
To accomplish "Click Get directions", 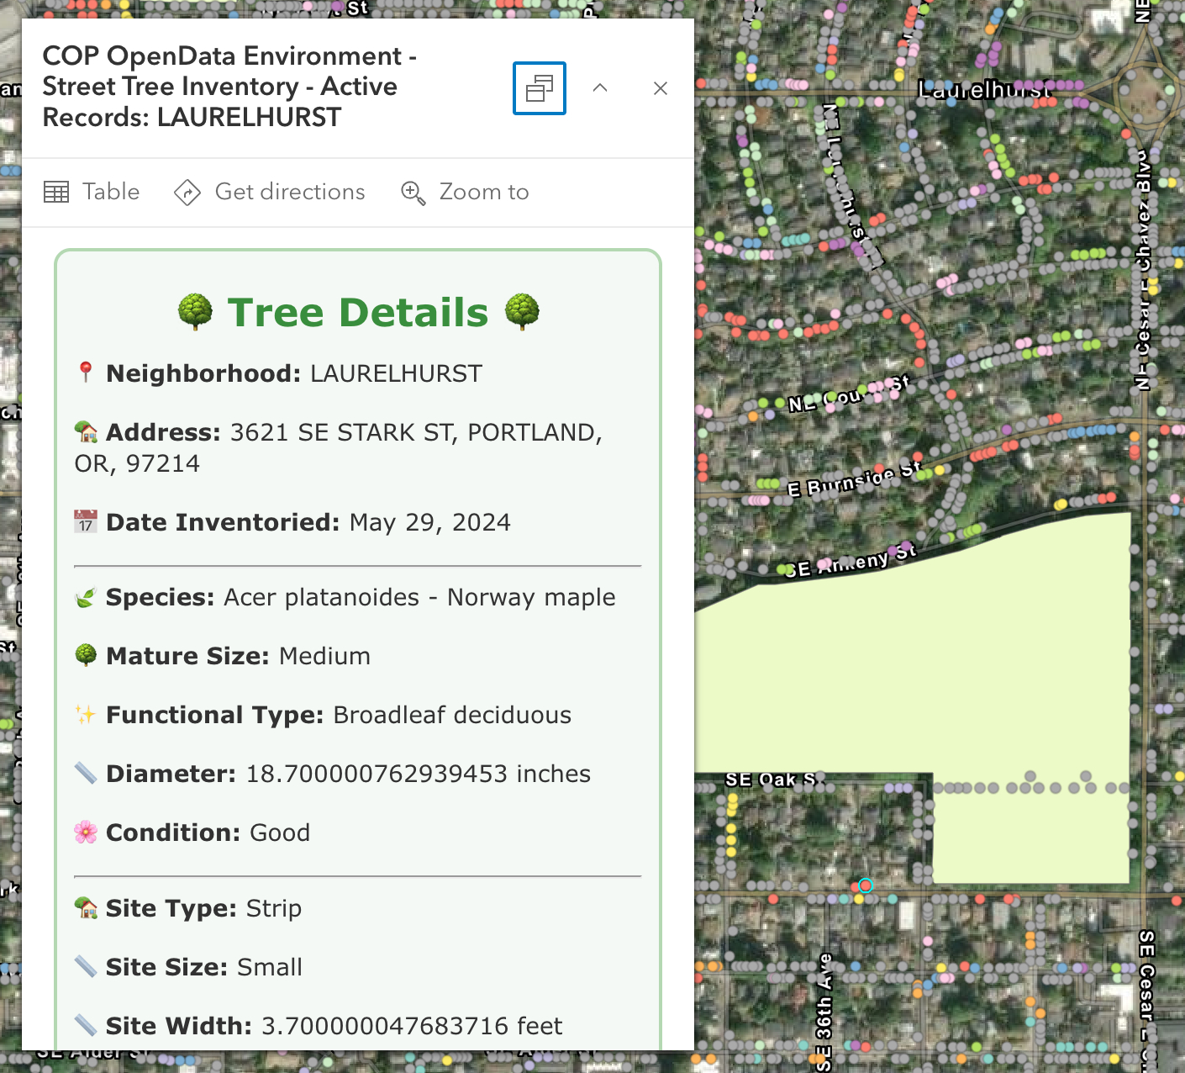I will (269, 192).
